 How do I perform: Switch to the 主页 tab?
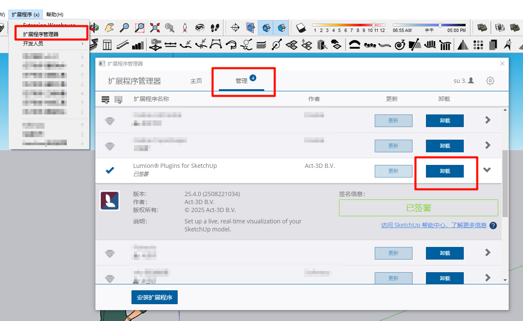pos(196,81)
